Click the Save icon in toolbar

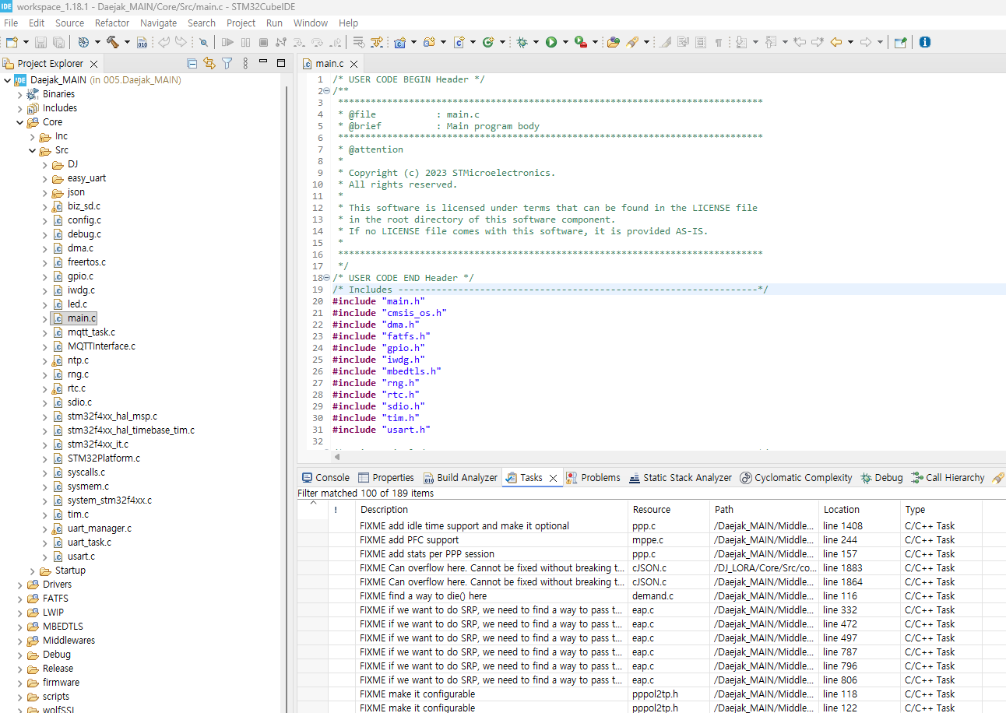[40, 42]
